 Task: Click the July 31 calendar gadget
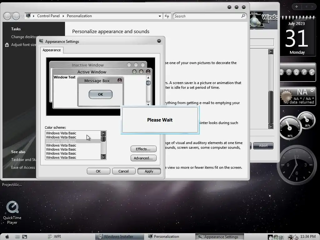[x=297, y=36]
